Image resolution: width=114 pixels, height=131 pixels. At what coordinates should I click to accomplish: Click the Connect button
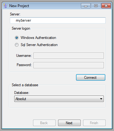pos(91,78)
